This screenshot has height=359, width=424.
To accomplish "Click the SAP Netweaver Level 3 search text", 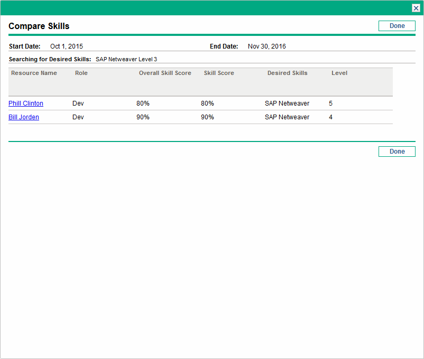I will point(126,60).
